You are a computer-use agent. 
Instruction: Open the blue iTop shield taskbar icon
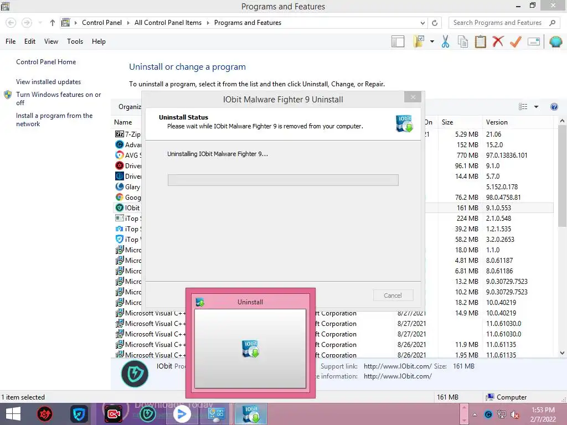click(79, 414)
